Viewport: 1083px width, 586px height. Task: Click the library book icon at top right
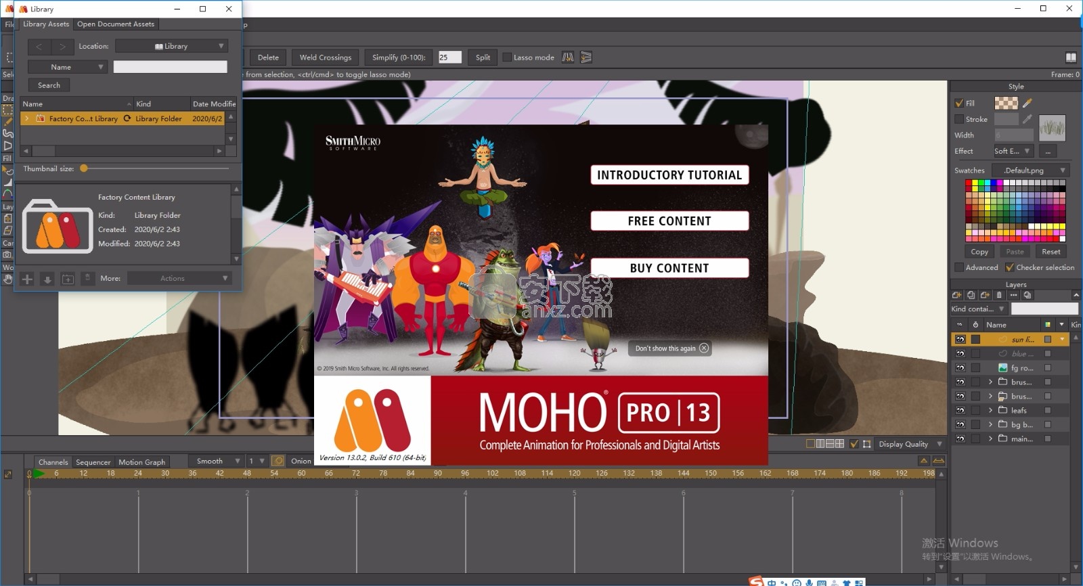(x=1071, y=58)
